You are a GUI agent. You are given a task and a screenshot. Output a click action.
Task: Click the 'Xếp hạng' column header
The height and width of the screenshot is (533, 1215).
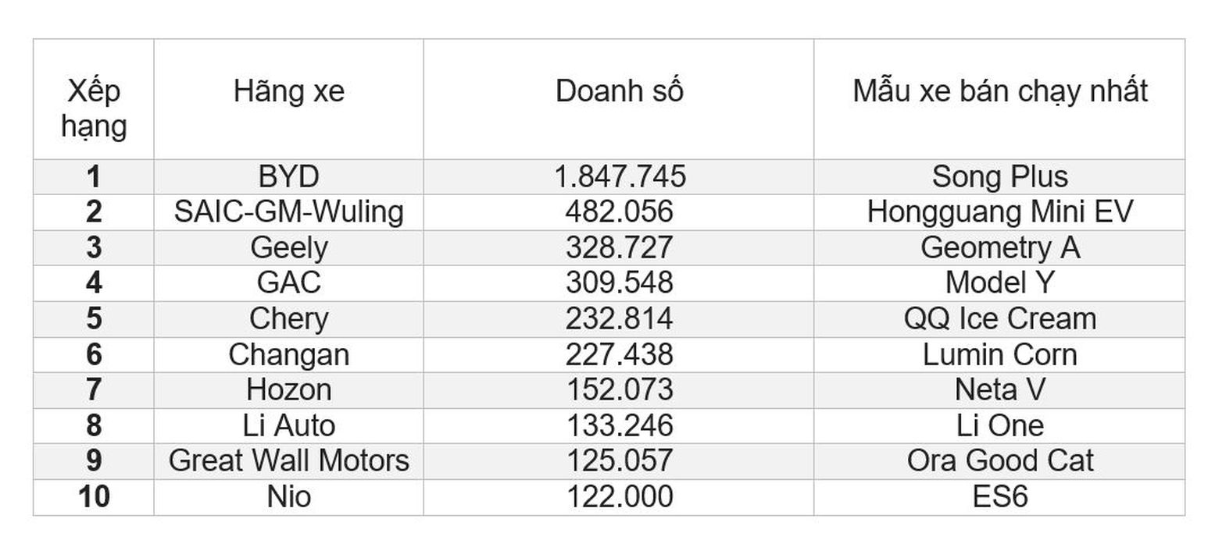(94, 99)
